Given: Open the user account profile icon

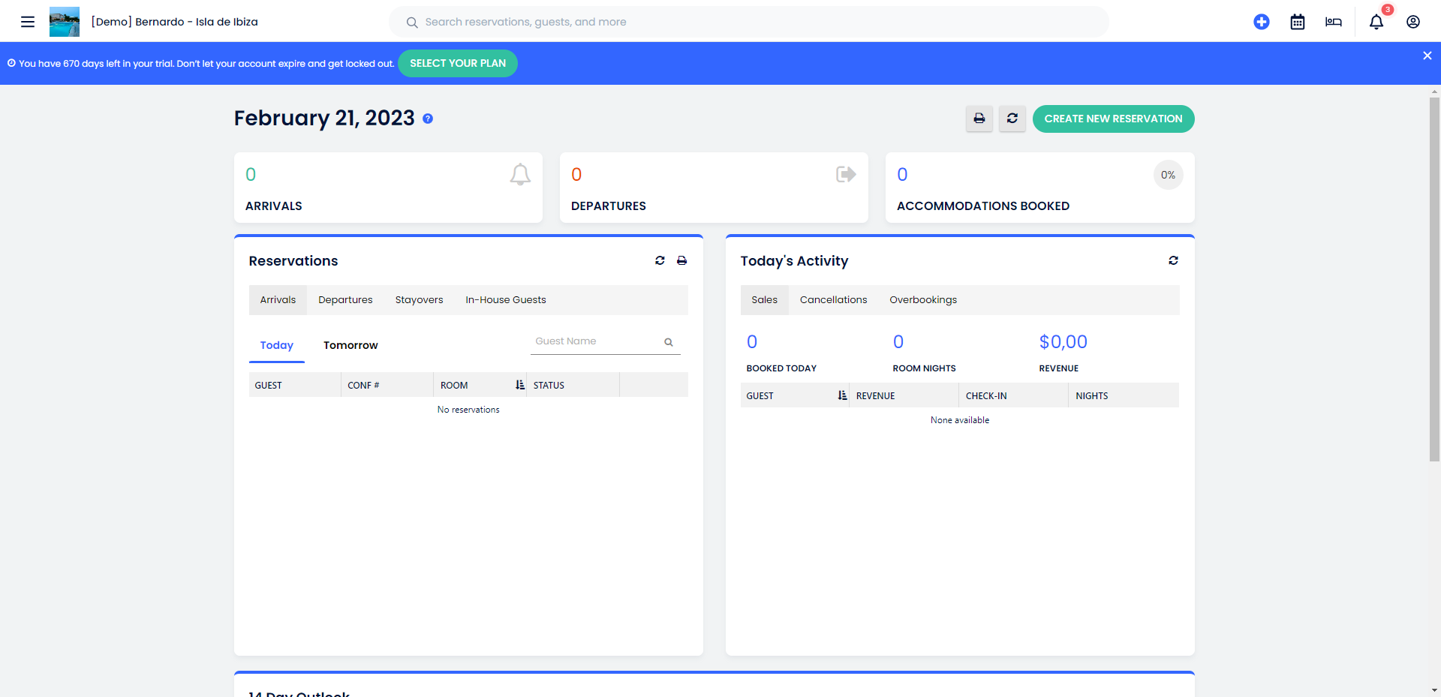Looking at the screenshot, I should [x=1413, y=22].
